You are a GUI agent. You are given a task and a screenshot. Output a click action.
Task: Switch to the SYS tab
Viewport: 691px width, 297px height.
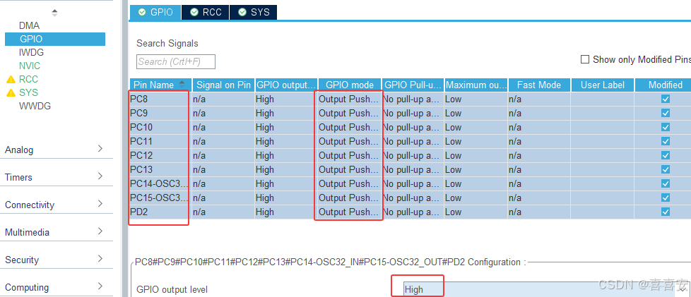click(254, 12)
